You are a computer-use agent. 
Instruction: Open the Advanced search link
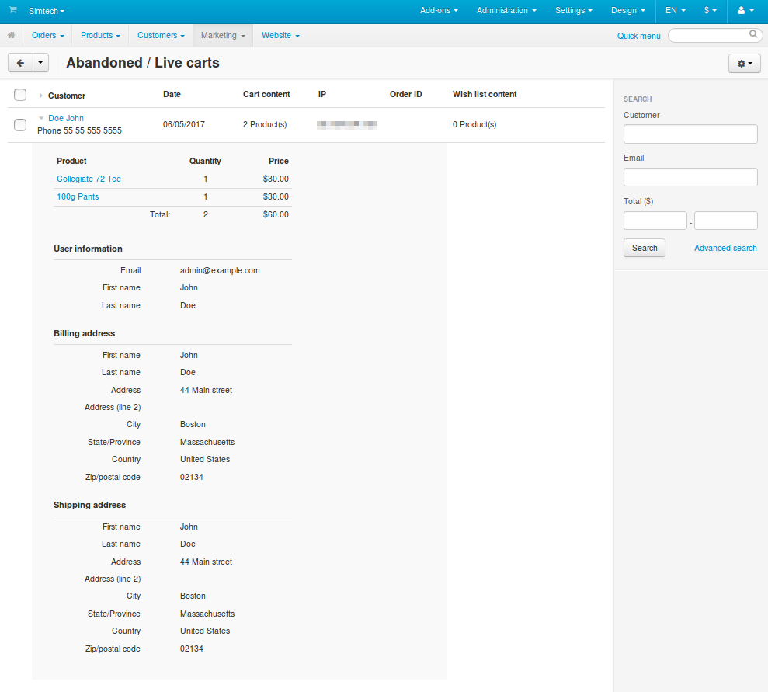click(725, 248)
